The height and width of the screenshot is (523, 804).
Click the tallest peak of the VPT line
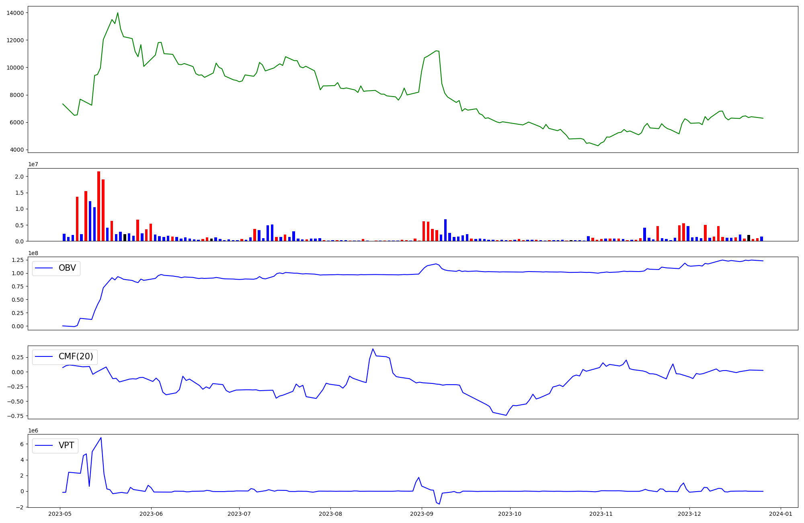click(x=101, y=438)
